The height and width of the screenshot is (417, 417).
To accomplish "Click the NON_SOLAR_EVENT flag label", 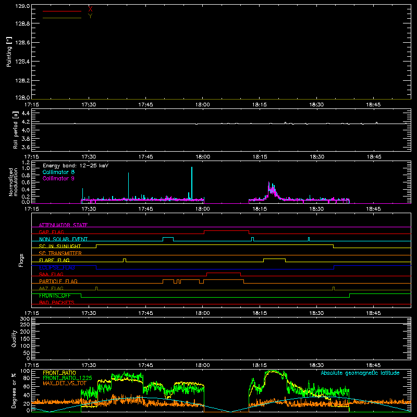I will [63, 239].
